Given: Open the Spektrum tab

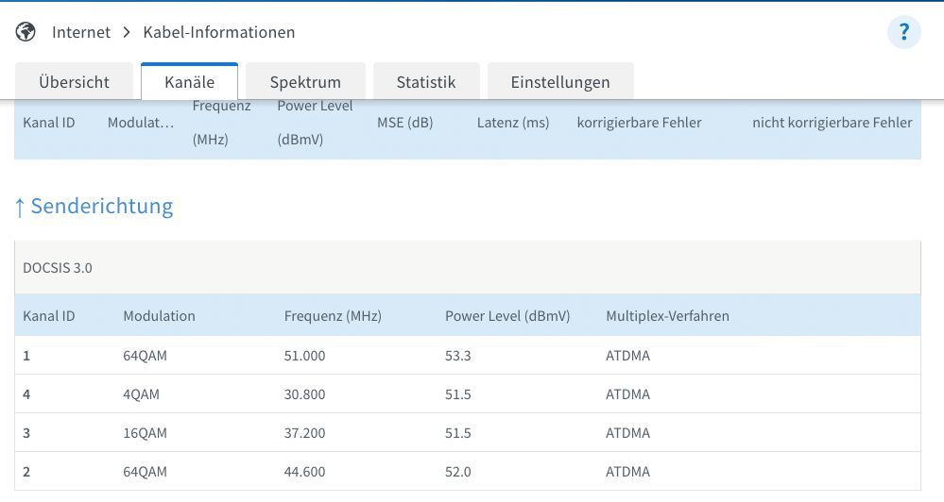Looking at the screenshot, I should 305,82.
